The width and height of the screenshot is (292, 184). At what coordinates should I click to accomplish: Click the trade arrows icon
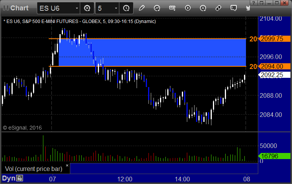coord(218,8)
